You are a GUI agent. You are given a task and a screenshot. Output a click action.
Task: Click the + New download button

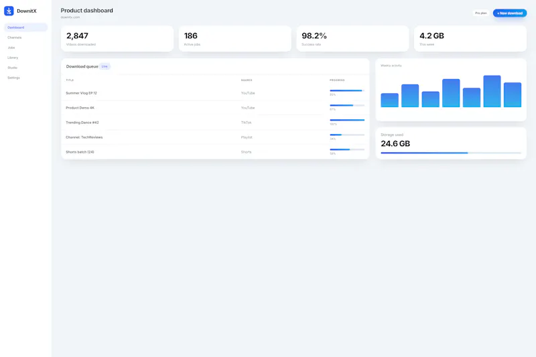tap(510, 13)
